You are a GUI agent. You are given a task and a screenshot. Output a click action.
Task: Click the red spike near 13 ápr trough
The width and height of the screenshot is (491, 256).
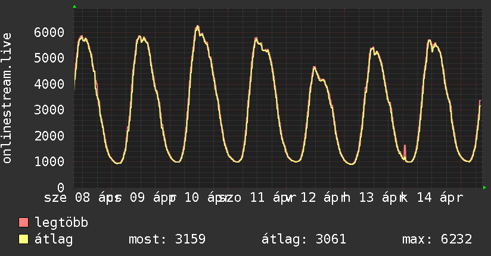coord(405,152)
